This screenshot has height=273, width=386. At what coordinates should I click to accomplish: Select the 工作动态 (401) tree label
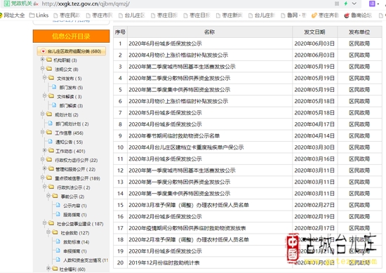70,151
